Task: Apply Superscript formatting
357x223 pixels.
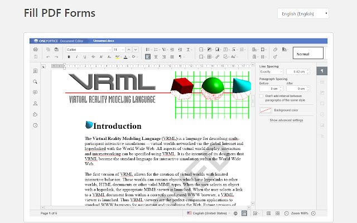Action: [102, 57]
